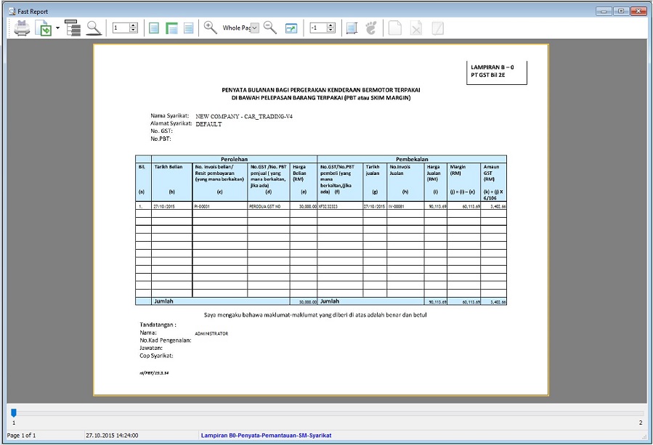Screen dimensions: 653x445
Task: Expand the Whole Page zoom dropdown
Action: point(254,28)
